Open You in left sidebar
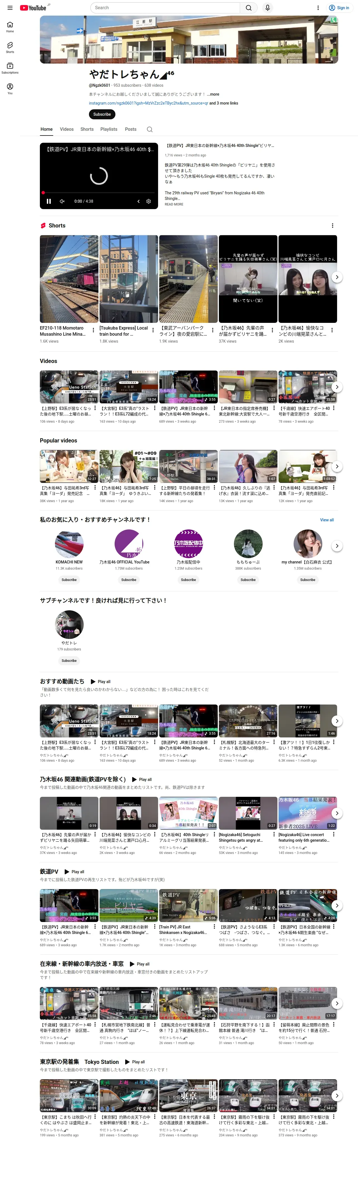 (x=10, y=89)
